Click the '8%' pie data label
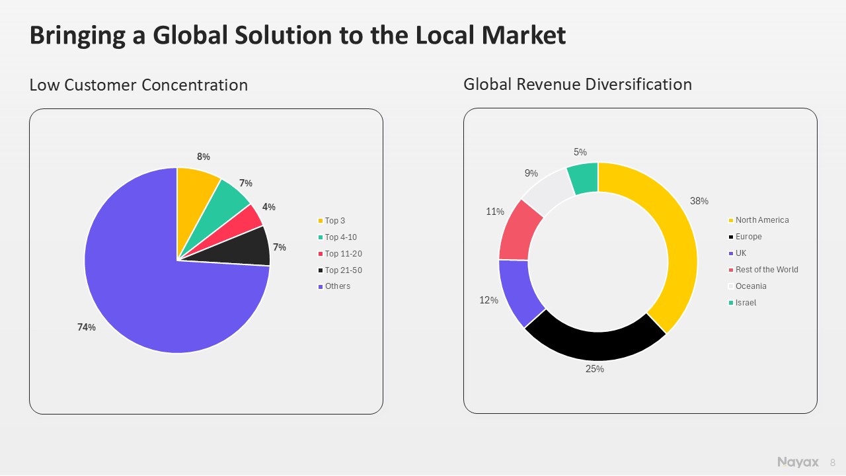846x476 pixels. click(204, 157)
